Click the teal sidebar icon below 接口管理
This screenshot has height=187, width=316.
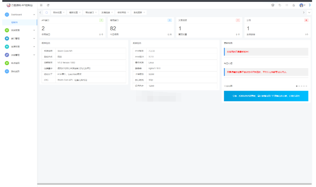[x=7, y=47]
